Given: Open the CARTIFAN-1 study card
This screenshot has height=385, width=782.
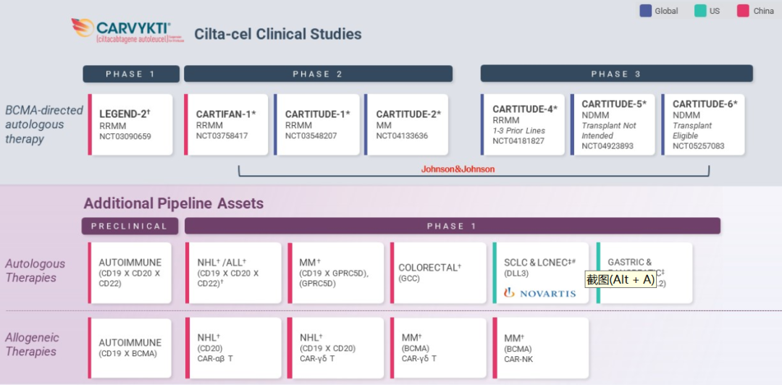Looking at the screenshot, I should pos(226,124).
